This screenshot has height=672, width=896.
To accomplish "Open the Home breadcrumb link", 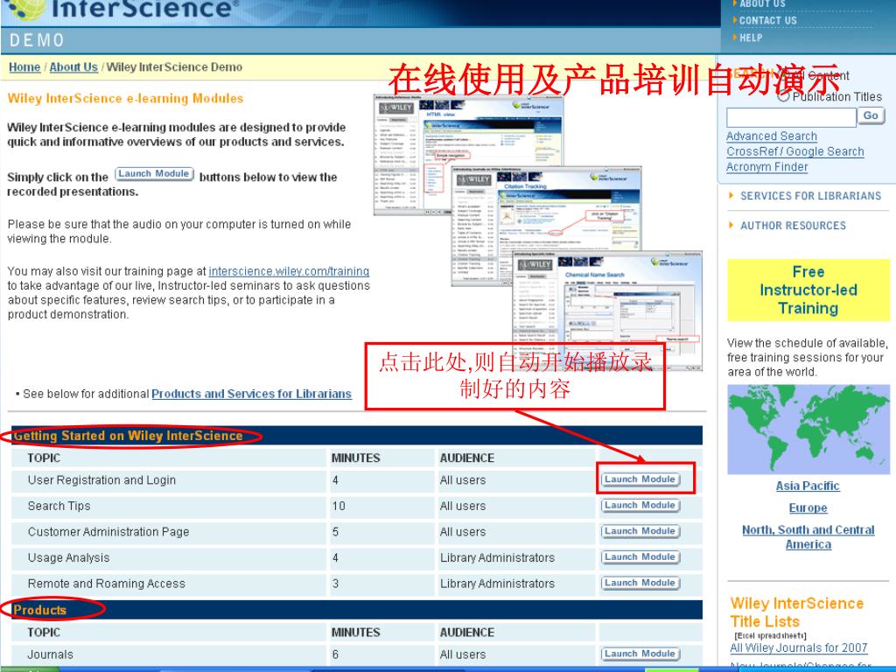I will (24, 67).
